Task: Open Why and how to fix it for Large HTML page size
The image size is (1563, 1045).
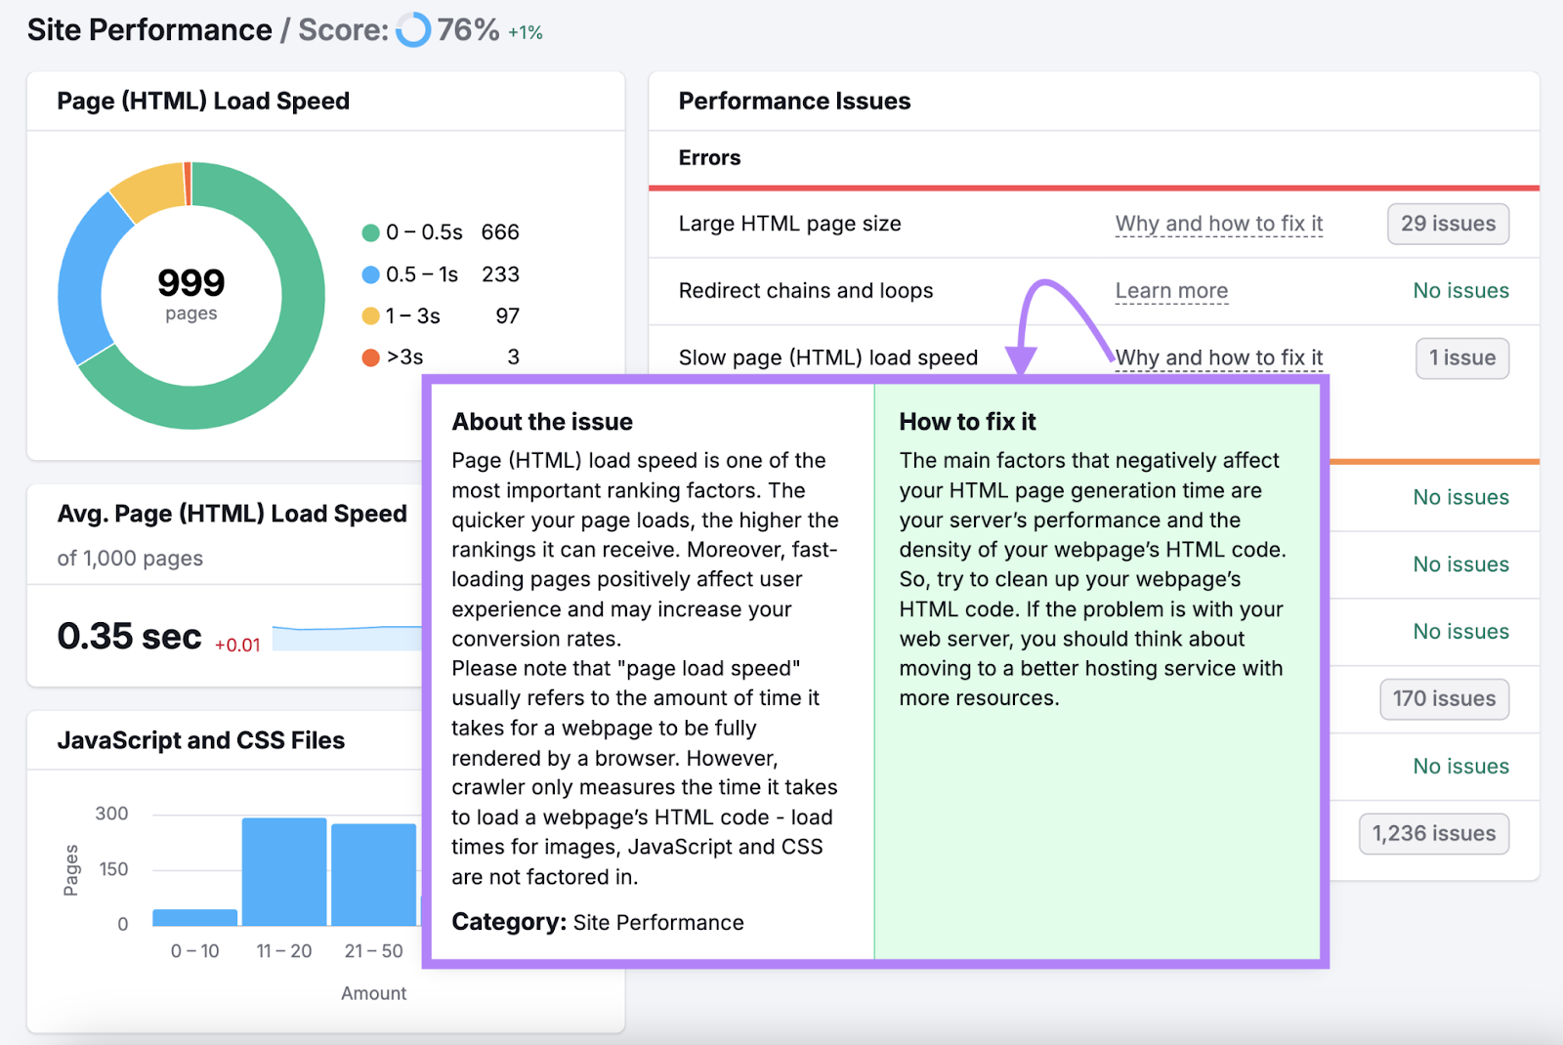Action: coord(1218,224)
